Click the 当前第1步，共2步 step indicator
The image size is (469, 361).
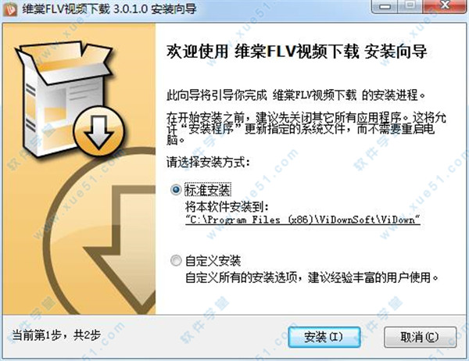click(56, 335)
